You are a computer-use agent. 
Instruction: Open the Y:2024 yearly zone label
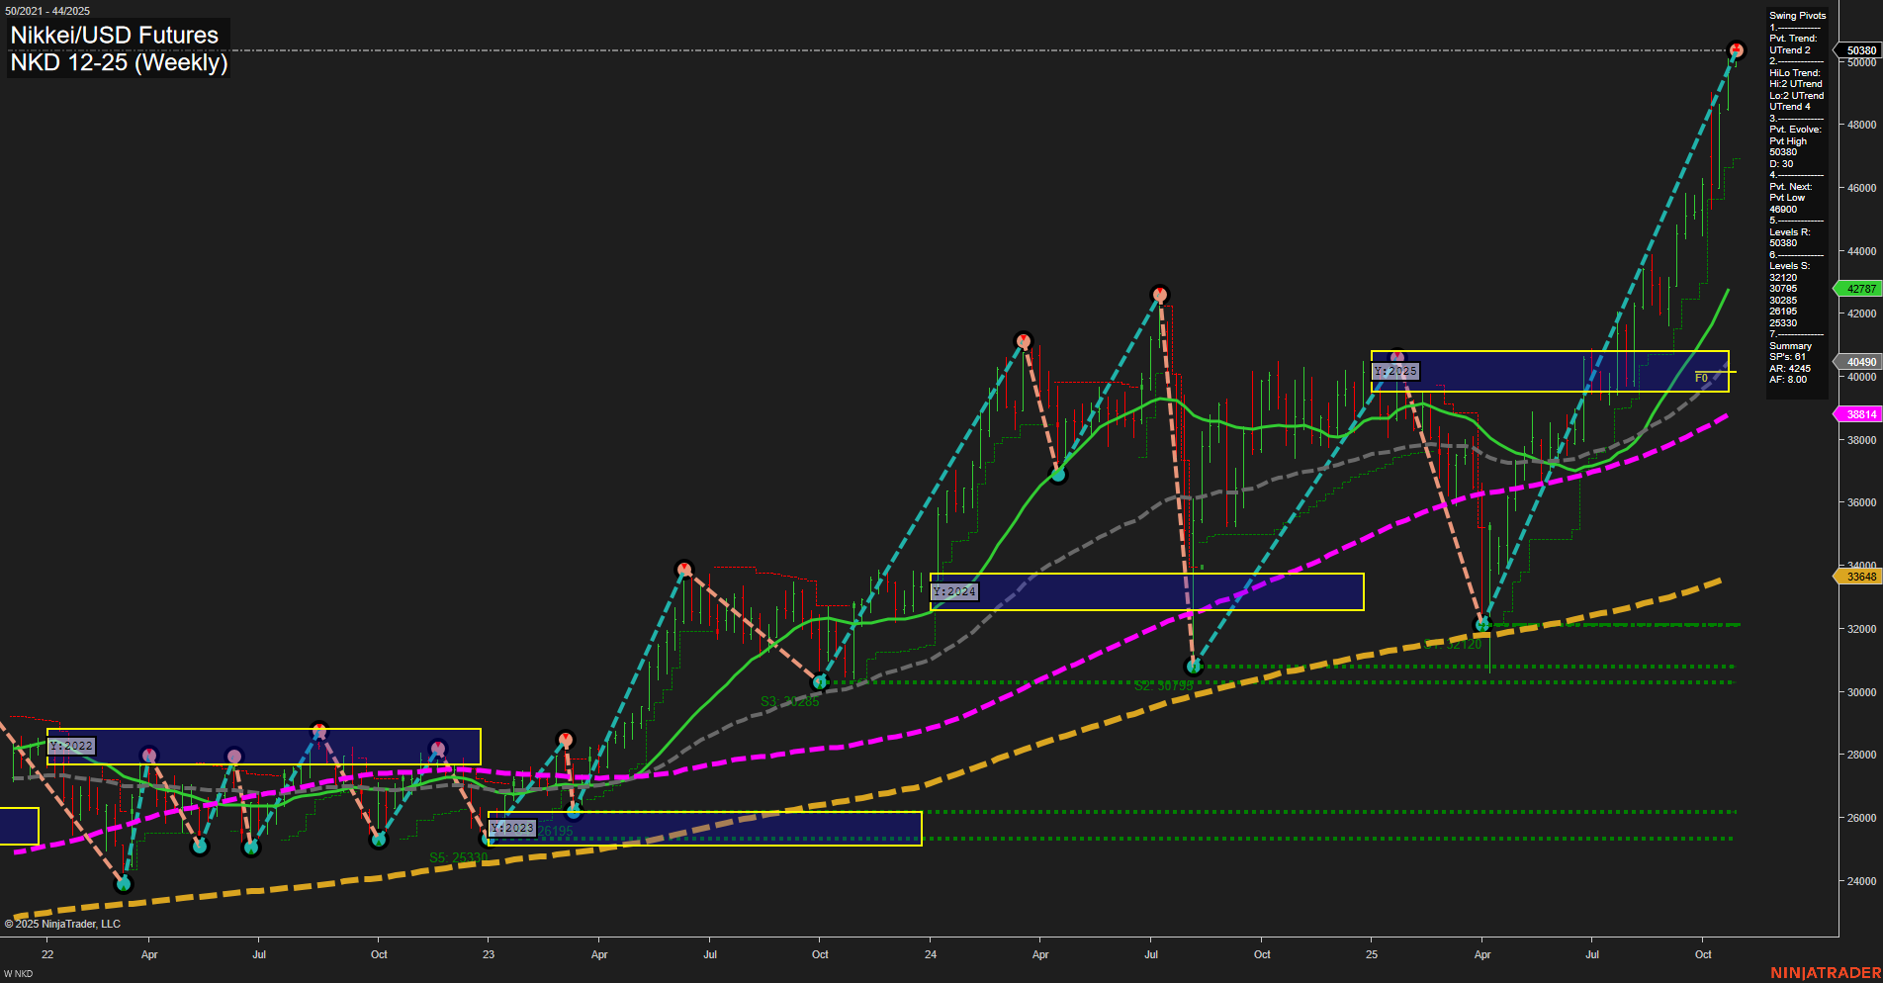click(x=954, y=591)
